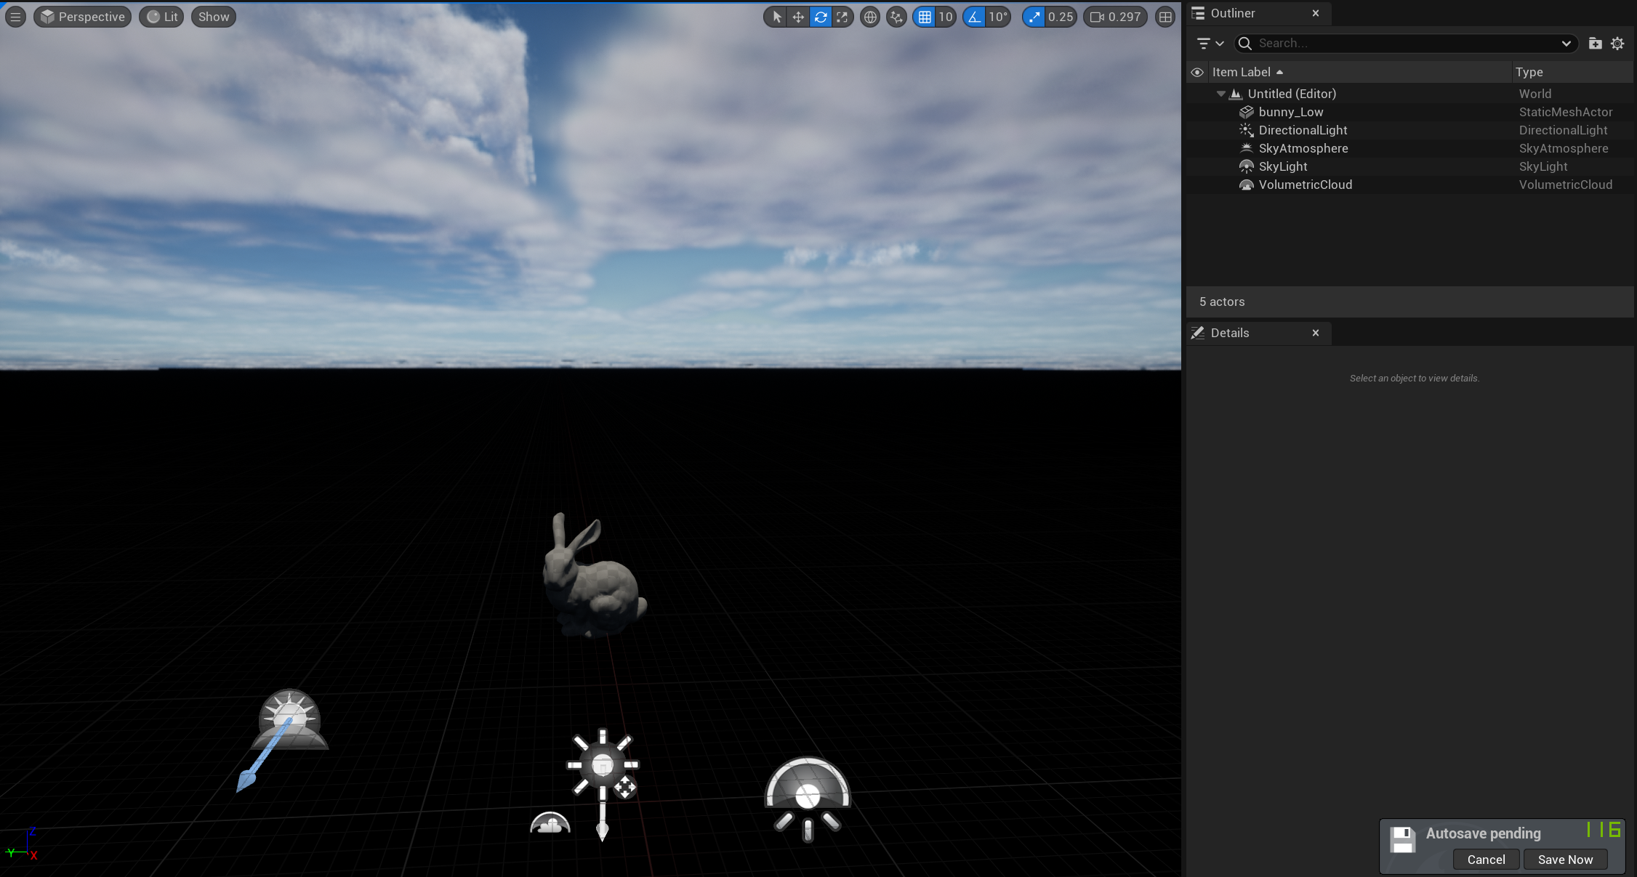
Task: Select the translate (move) tool
Action: 798,17
